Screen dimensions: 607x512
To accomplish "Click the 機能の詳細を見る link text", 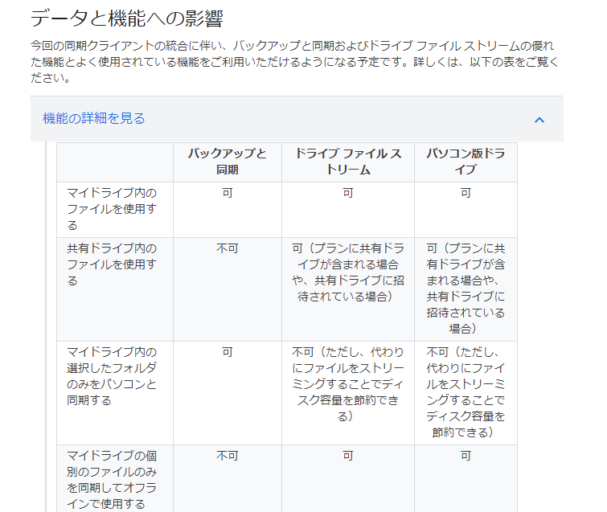I will pos(94,118).
